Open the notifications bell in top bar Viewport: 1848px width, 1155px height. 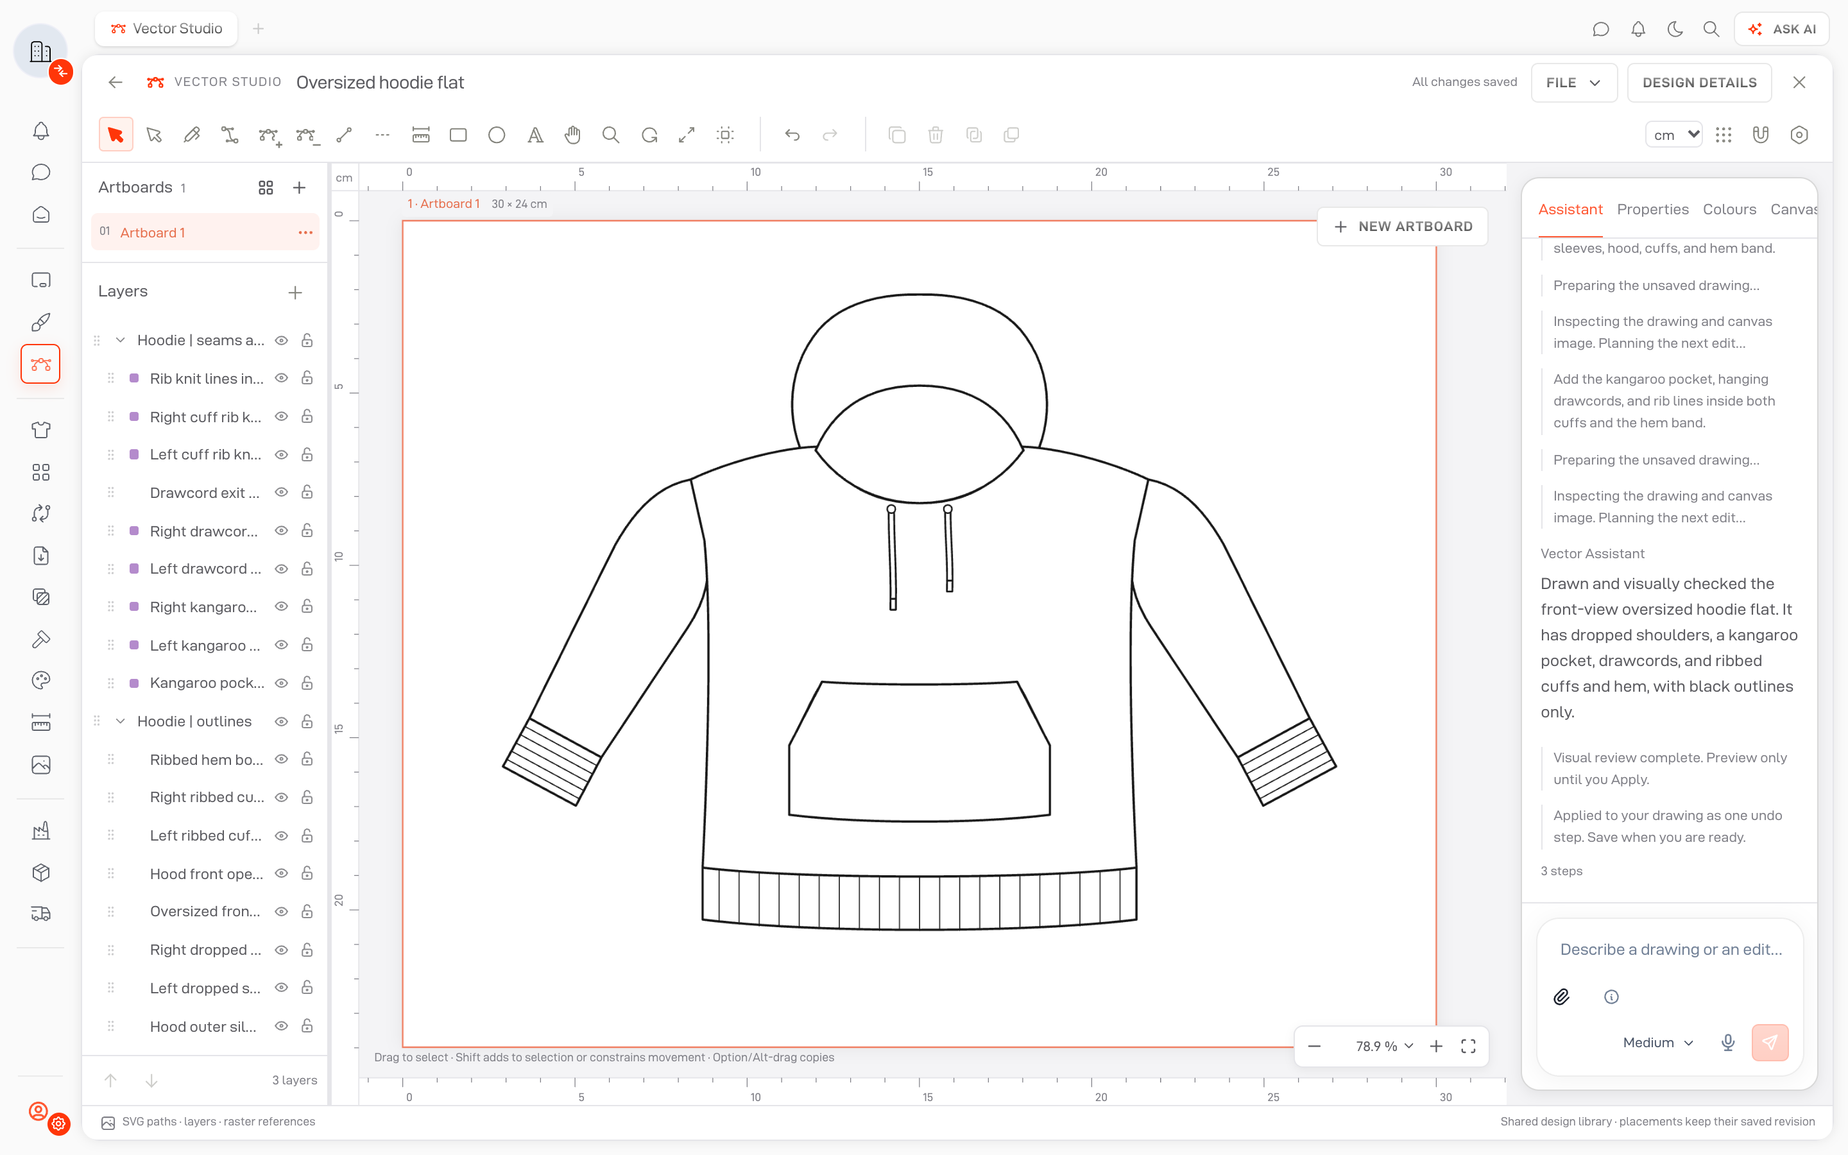1638,29
